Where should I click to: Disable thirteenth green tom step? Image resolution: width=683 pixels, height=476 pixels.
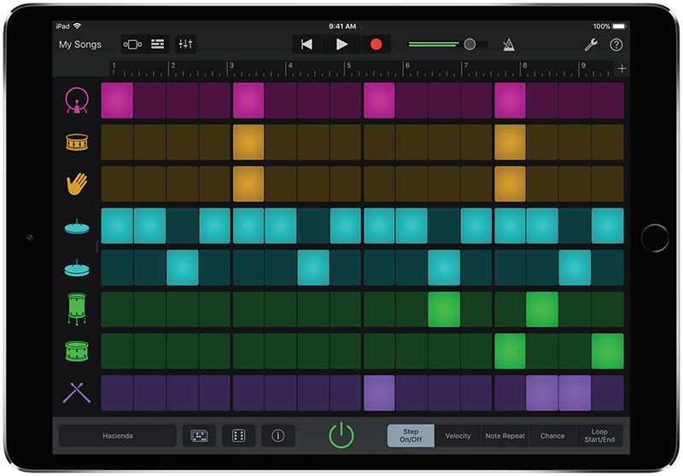[510, 351]
